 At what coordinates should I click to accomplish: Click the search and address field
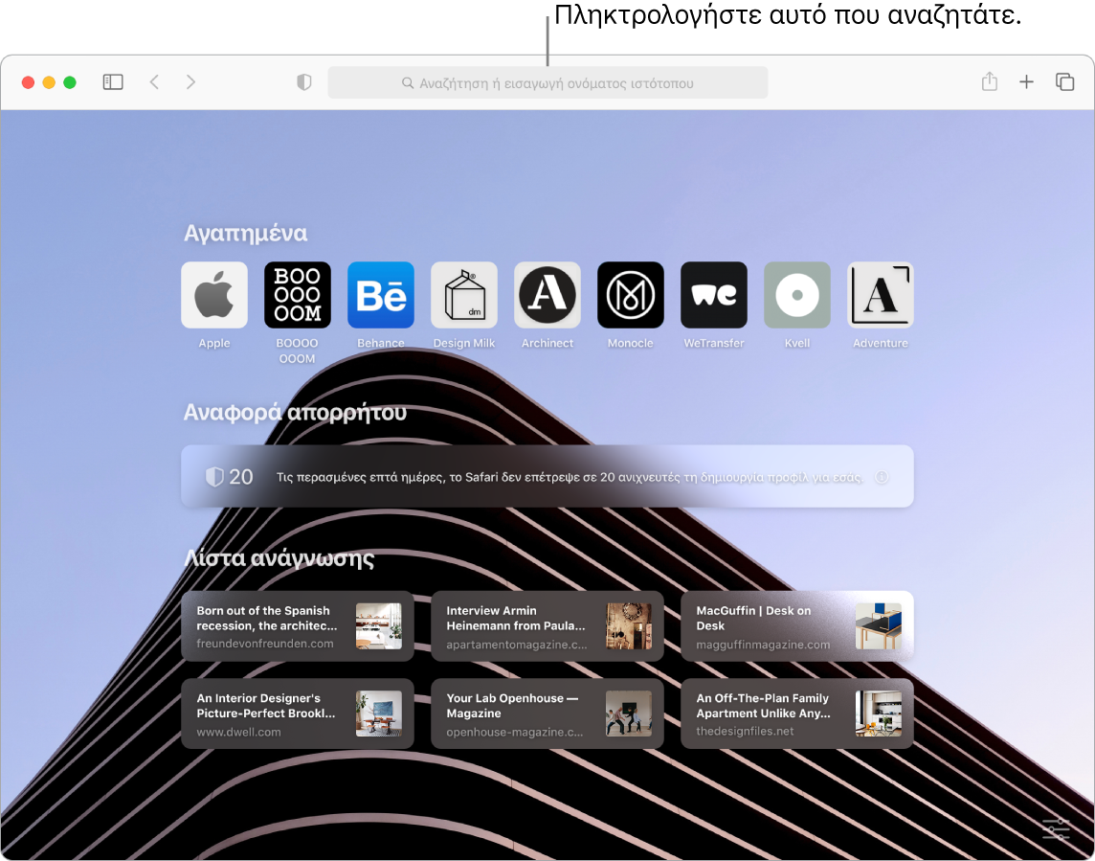click(547, 82)
